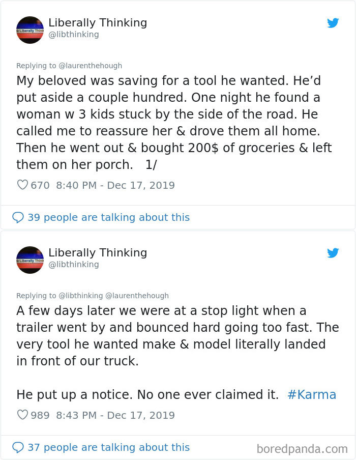Open reply bubble next to 37 people count
Image resolution: width=356 pixels, height=460 pixels.
(x=18, y=447)
